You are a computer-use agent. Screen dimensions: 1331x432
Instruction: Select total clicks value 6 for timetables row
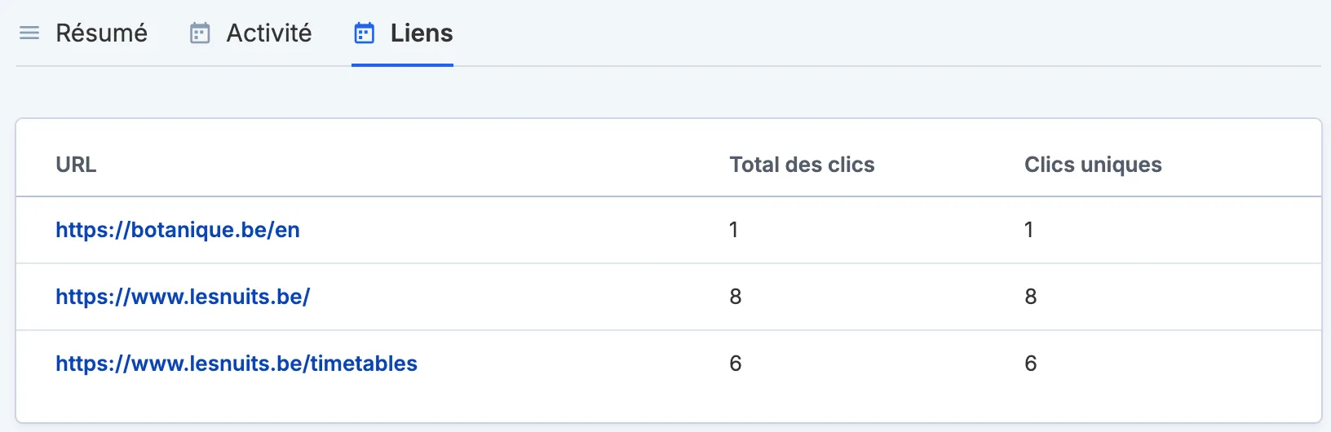pos(736,364)
